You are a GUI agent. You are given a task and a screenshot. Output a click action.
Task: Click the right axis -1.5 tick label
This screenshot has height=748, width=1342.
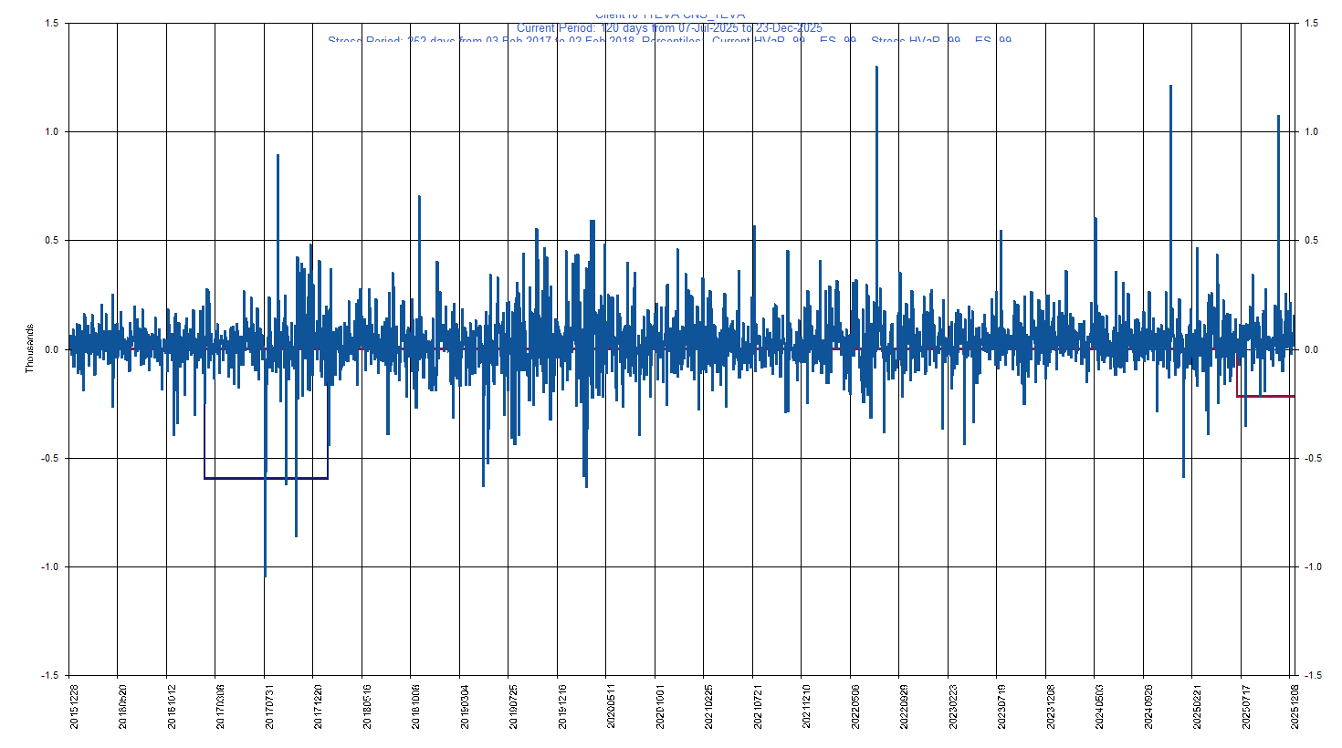[1312, 676]
